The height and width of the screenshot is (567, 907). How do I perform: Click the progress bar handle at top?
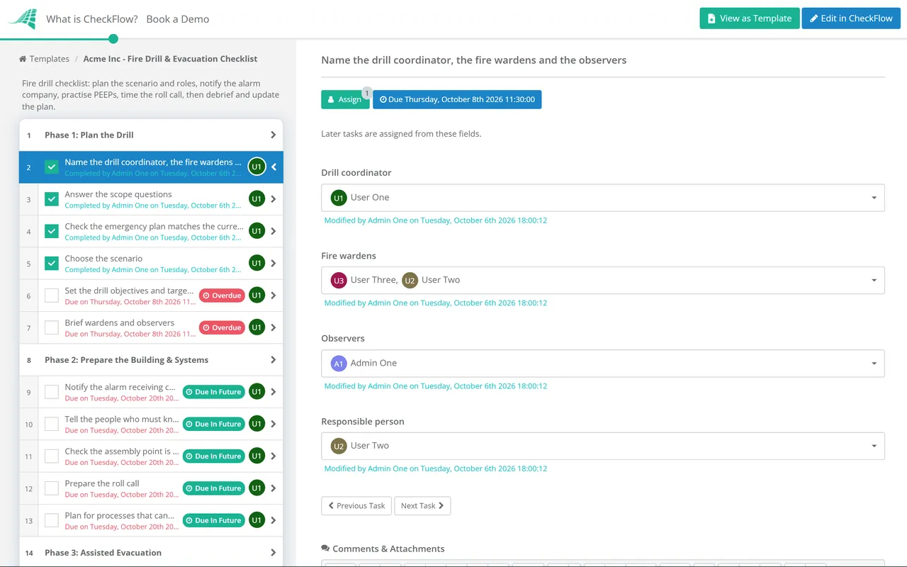pyautogui.click(x=113, y=39)
